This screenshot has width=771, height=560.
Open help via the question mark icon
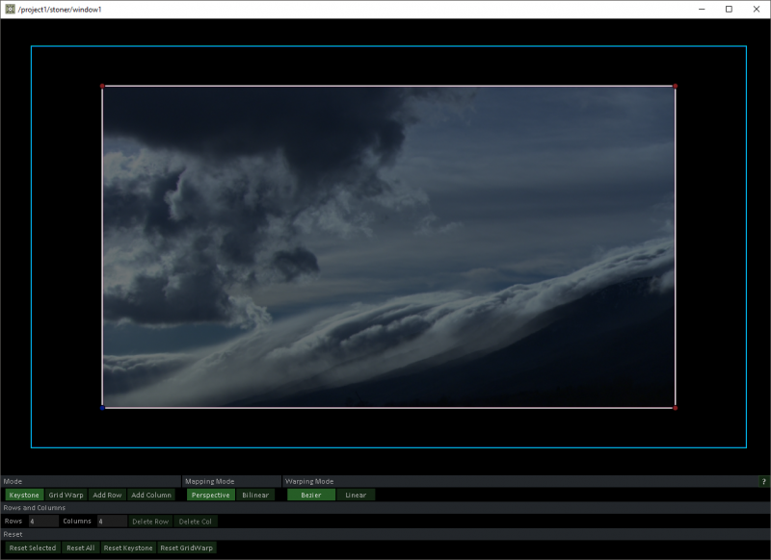[762, 481]
